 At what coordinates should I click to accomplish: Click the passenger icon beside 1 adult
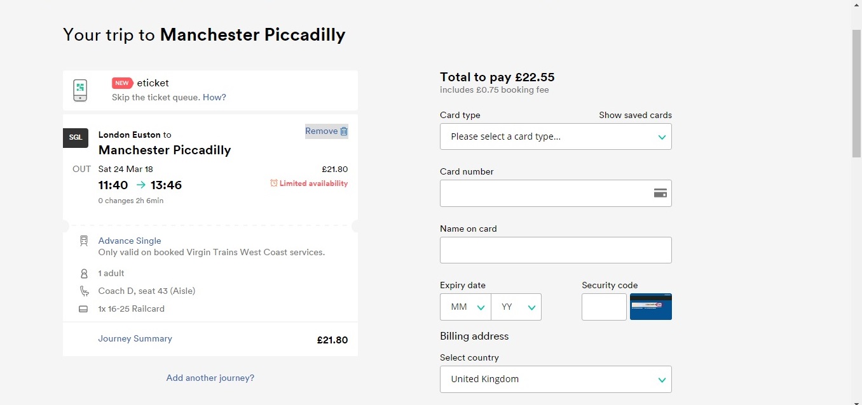(x=84, y=274)
